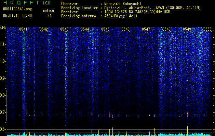Select observer name Masayuki Kobayashi

123,4
